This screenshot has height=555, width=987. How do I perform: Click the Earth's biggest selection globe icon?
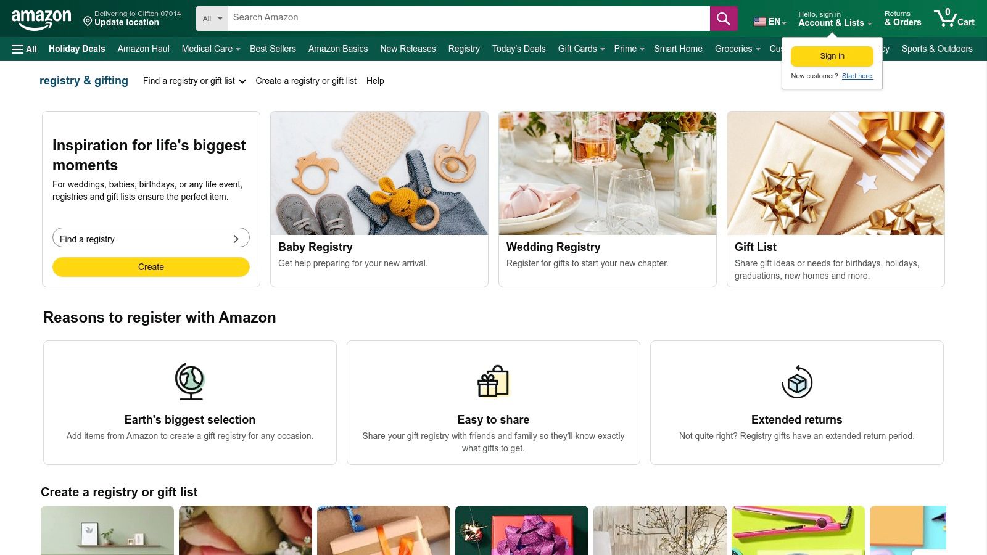[189, 380]
